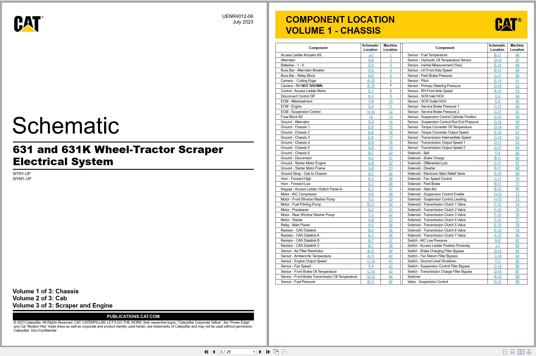This screenshot has height=356, width=536.
Task: Open schematic location E-15 for Transmission Clutch 7 Valve
Action: pos(498,235)
